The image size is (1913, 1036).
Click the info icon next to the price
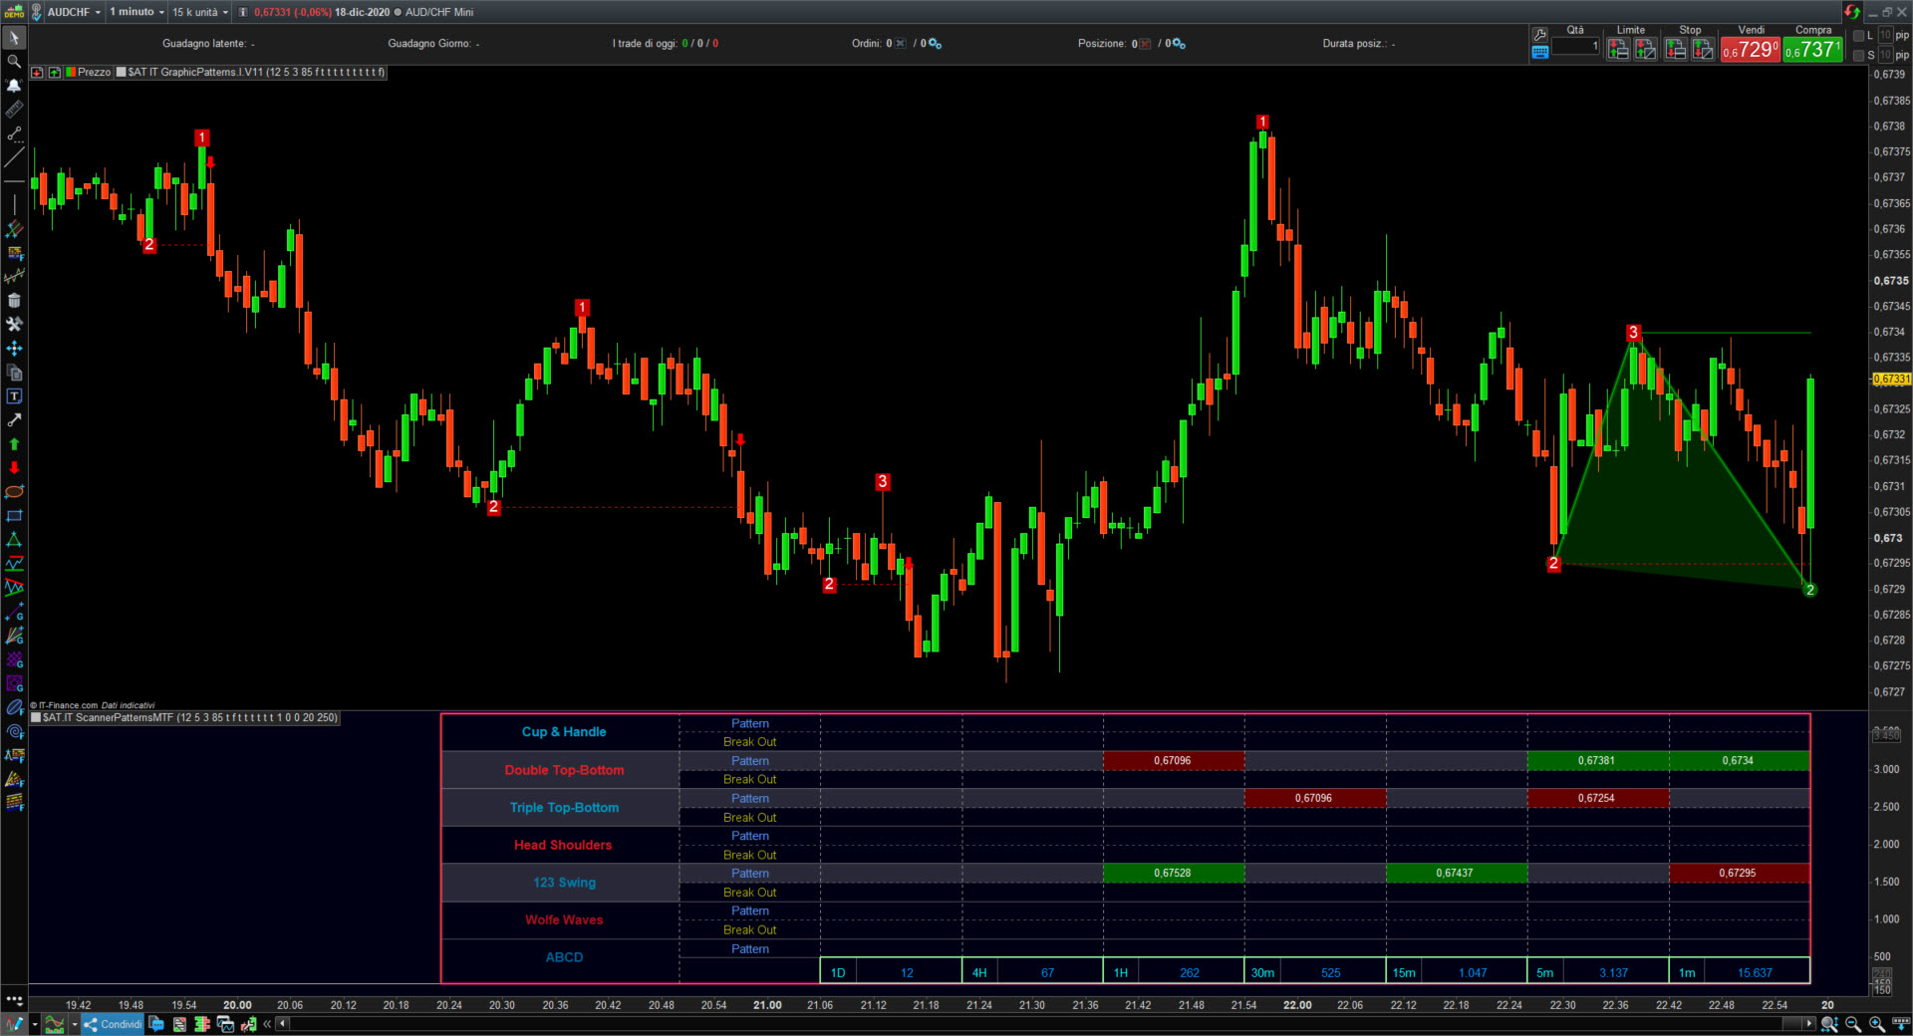241,12
